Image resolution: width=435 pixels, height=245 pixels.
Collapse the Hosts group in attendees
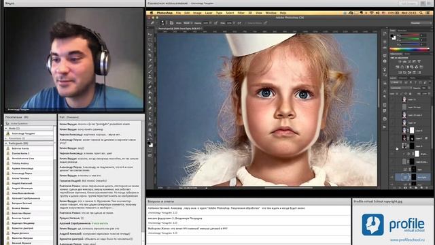point(6,129)
